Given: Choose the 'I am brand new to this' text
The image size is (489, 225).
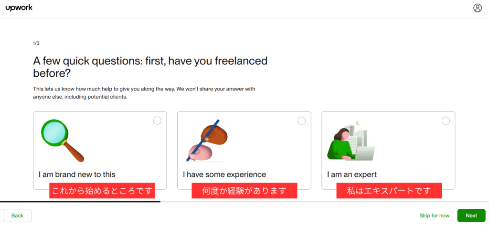Looking at the screenshot, I should (77, 174).
